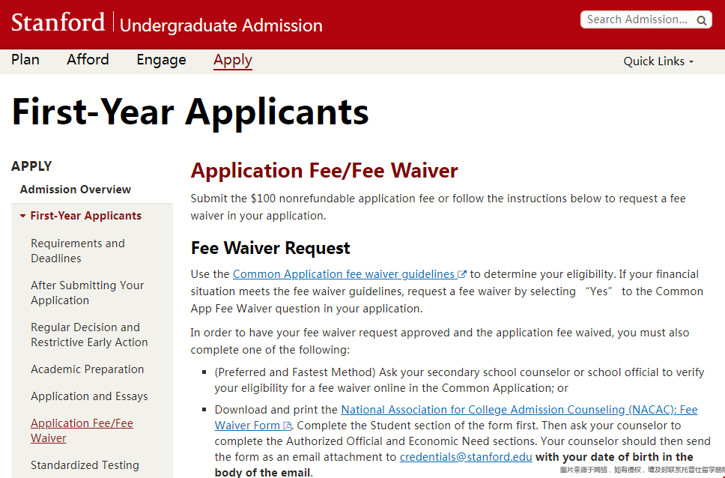The height and width of the screenshot is (478, 725).
Task: Click the search magnifier icon
Action: (x=702, y=20)
